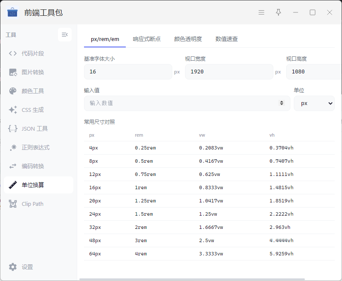342x281 pixels.
Task: Switch to the 响应式断点 tab
Action: click(147, 39)
